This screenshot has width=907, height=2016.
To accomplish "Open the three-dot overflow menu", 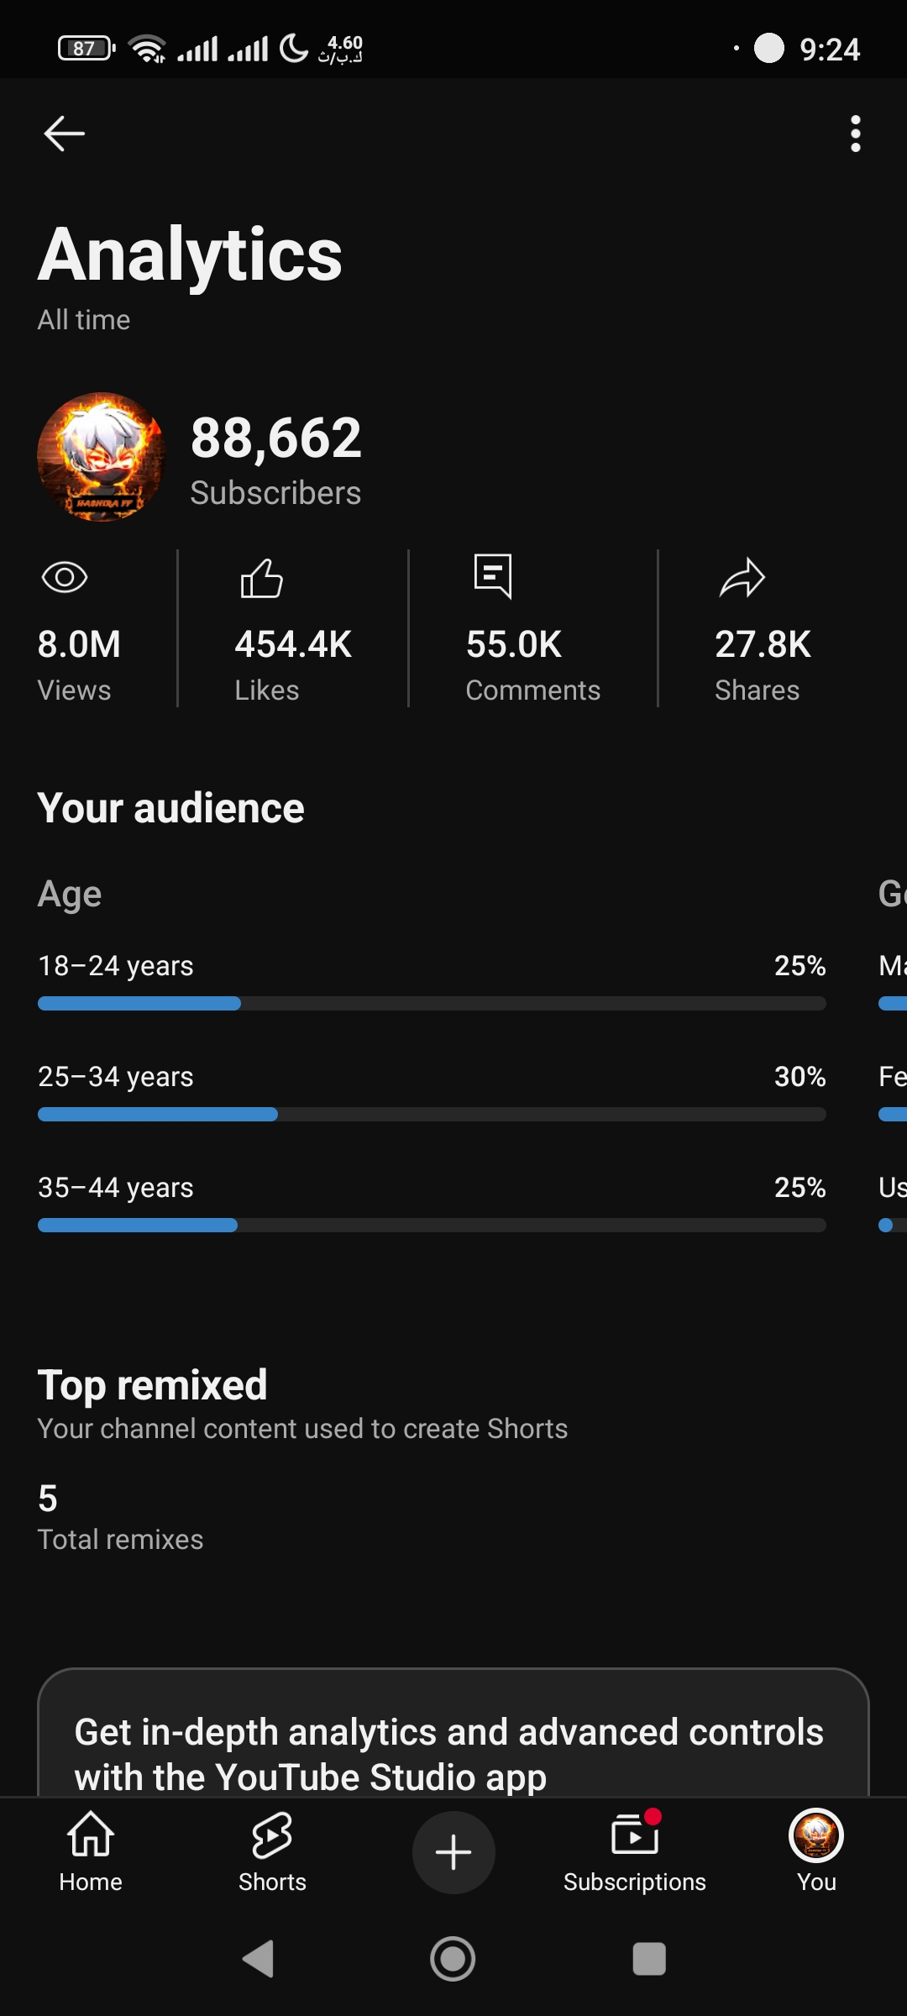I will pos(855,134).
